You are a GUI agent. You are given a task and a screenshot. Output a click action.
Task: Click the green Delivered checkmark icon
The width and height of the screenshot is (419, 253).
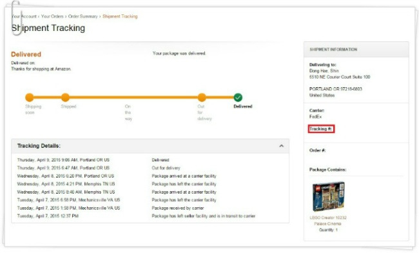pos(238,97)
